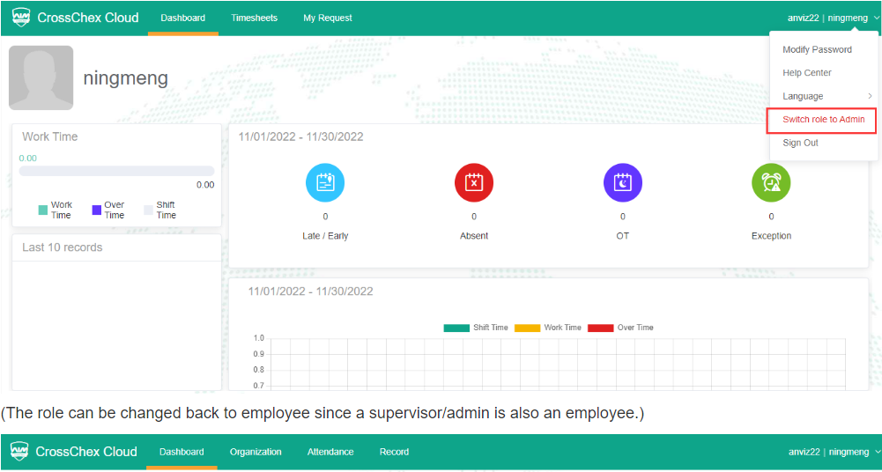Viewport: 882px width, 472px height.
Task: Open the top anviz22 | ningmeng account dropdown
Action: click(x=832, y=18)
